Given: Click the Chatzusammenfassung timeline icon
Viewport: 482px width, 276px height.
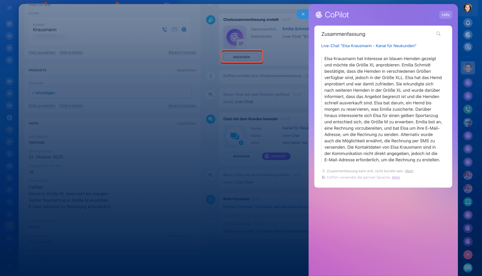Looking at the screenshot, I should (x=211, y=20).
